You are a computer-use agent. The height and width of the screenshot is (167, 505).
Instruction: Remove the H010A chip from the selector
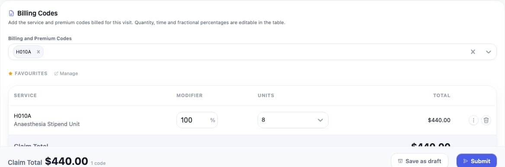click(38, 52)
